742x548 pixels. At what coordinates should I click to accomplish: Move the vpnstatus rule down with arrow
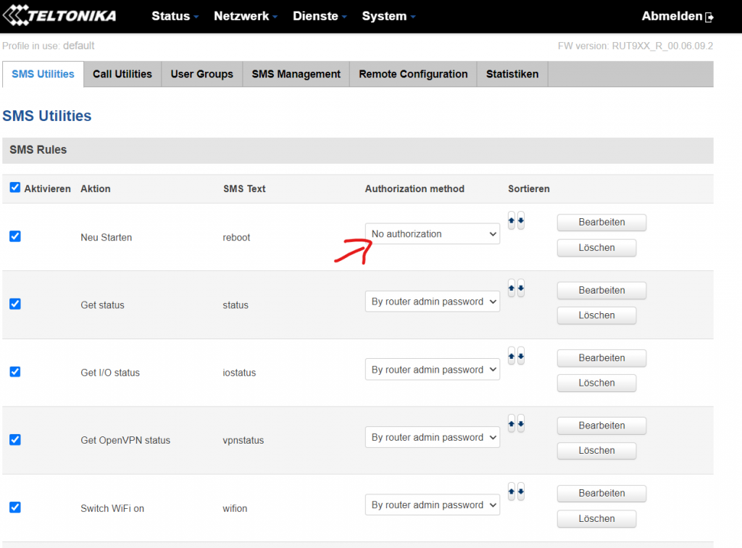coord(520,423)
